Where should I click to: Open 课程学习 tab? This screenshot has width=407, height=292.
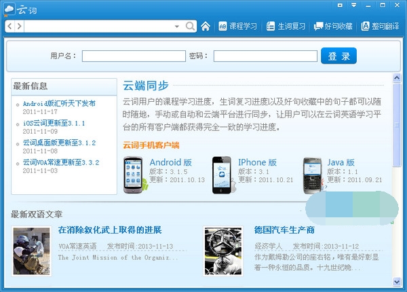pyautogui.click(x=238, y=26)
